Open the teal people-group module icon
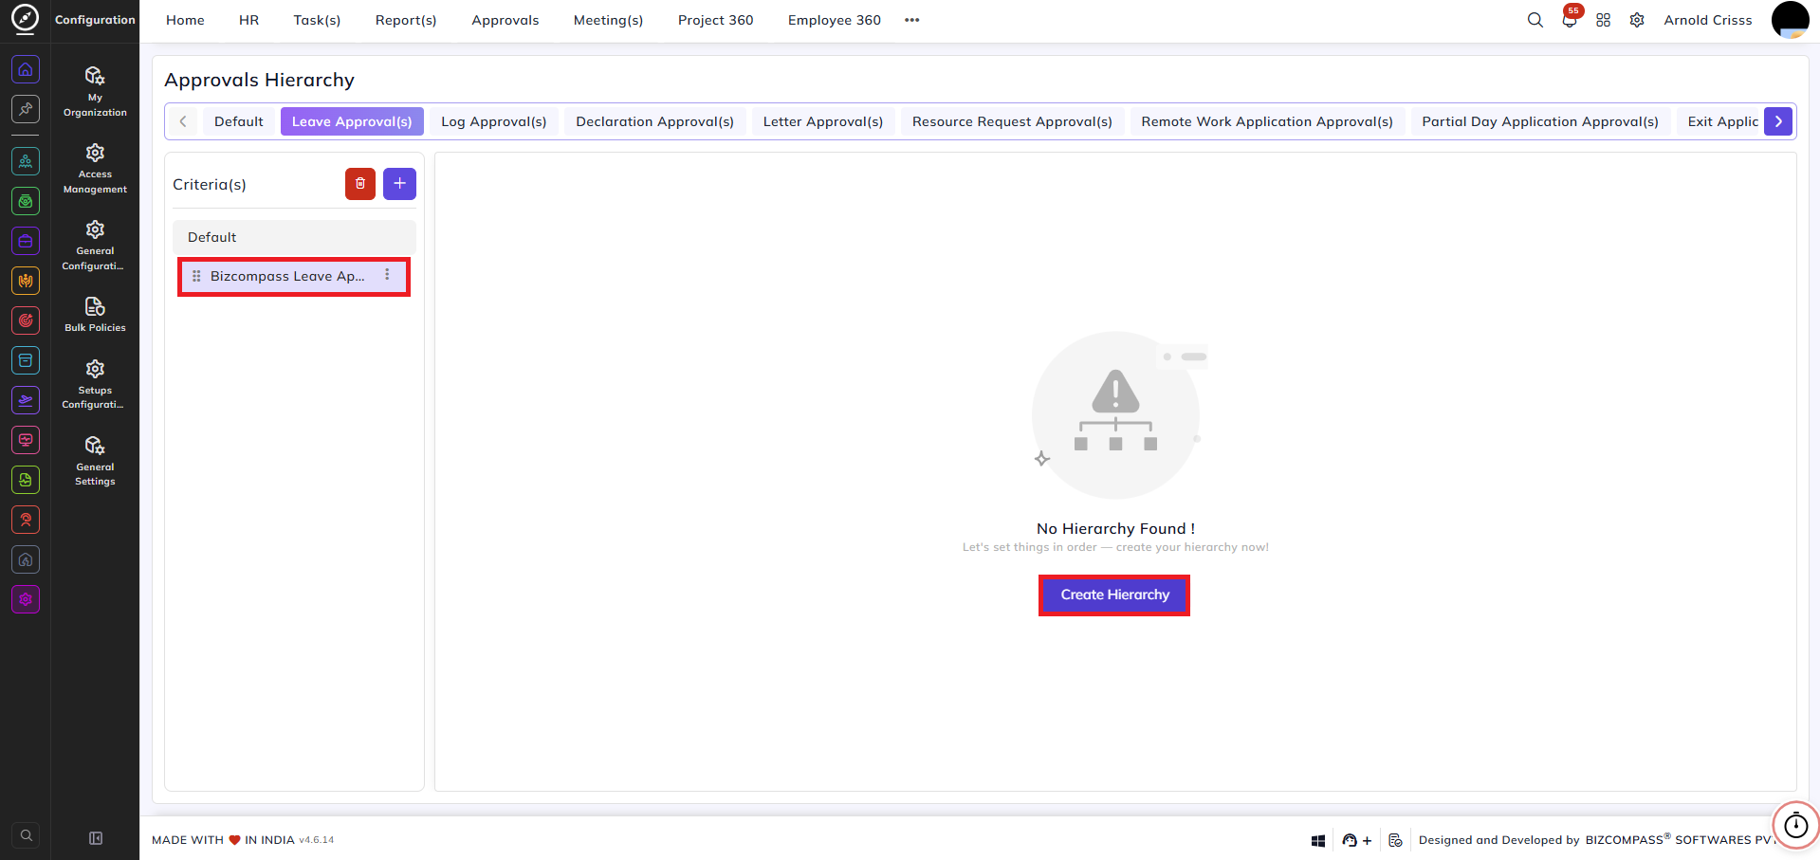Viewport: 1820px width, 860px height. coord(26,161)
